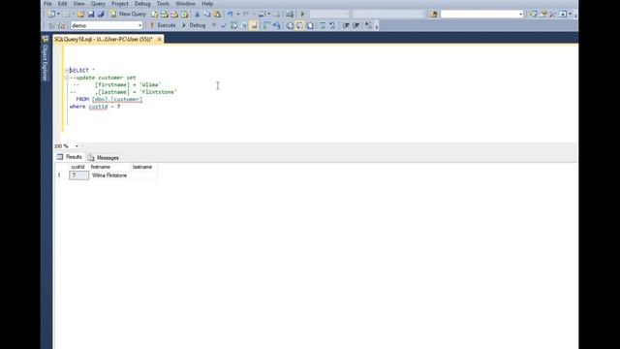The image size is (620, 349).
Task: Open the New Project dropdown arrow
Action: 58,15
